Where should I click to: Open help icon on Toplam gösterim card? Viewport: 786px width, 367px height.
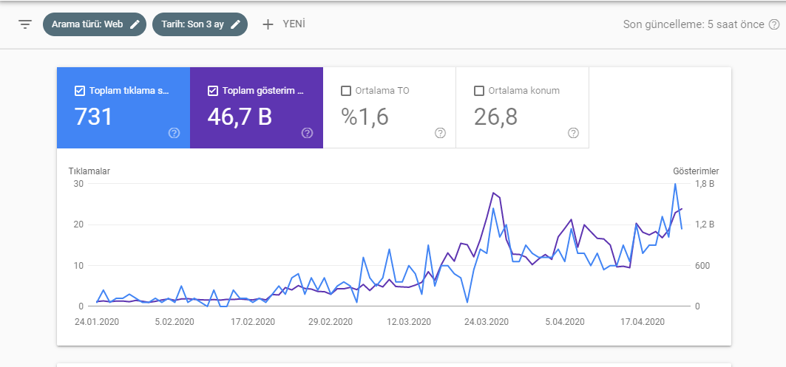[x=308, y=133]
